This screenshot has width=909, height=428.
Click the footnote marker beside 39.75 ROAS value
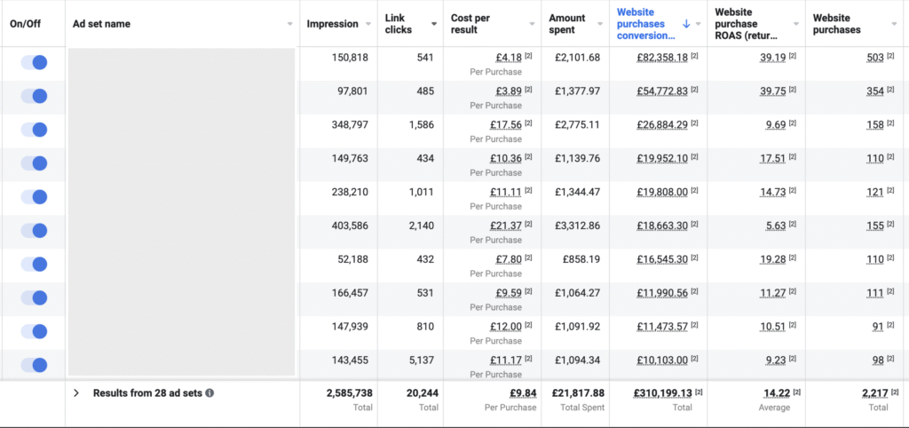click(794, 91)
